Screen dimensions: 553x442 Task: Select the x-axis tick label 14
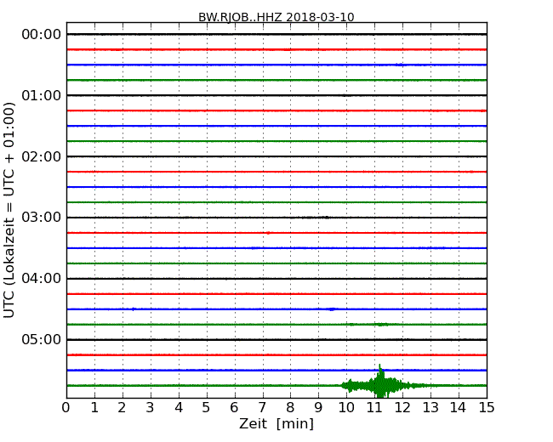(x=459, y=407)
